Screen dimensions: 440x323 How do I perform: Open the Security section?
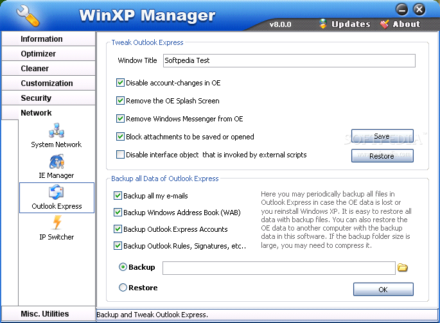[x=49, y=98]
